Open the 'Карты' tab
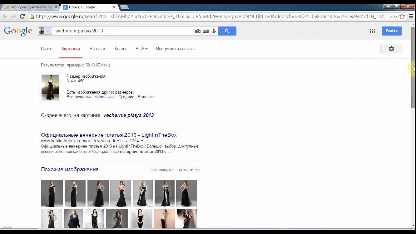The image size is (416, 234). point(120,49)
